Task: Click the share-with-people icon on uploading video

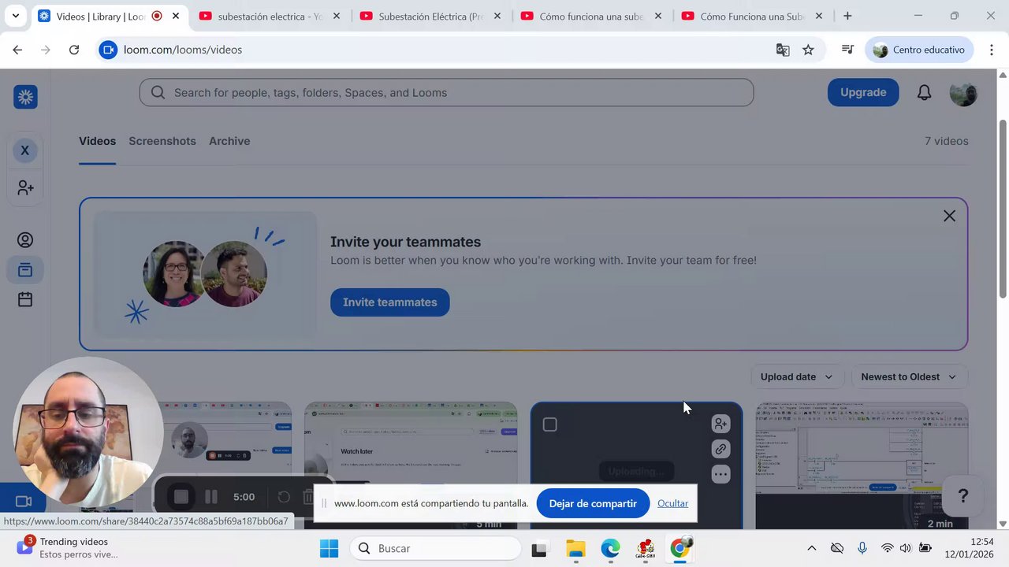Action: [720, 424]
